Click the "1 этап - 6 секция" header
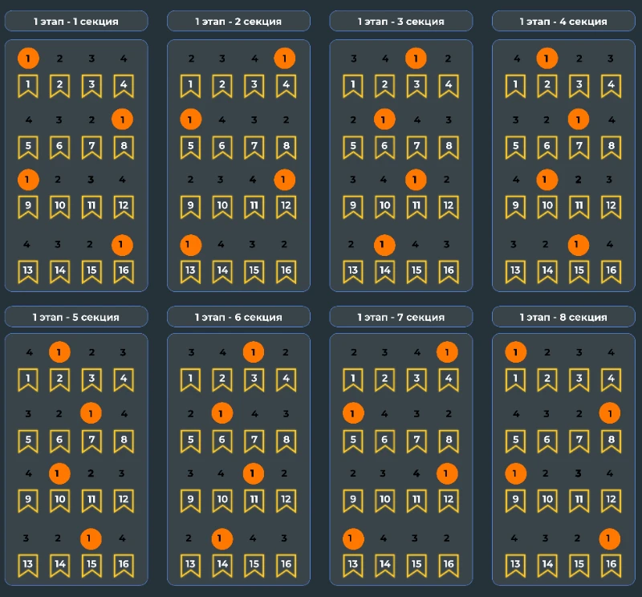 (x=238, y=316)
